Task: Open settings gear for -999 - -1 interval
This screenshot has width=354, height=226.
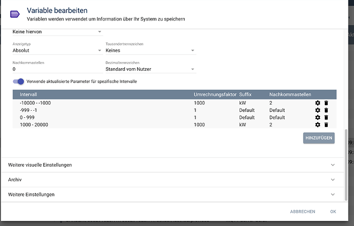Action: [318, 110]
